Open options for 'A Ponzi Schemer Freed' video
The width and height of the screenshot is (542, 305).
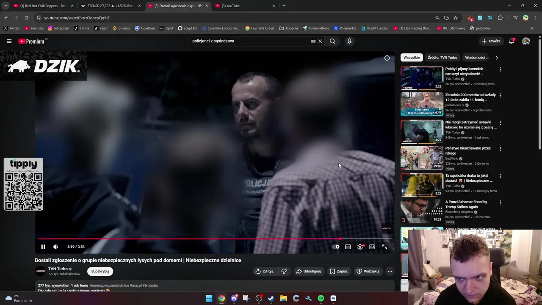(x=501, y=202)
